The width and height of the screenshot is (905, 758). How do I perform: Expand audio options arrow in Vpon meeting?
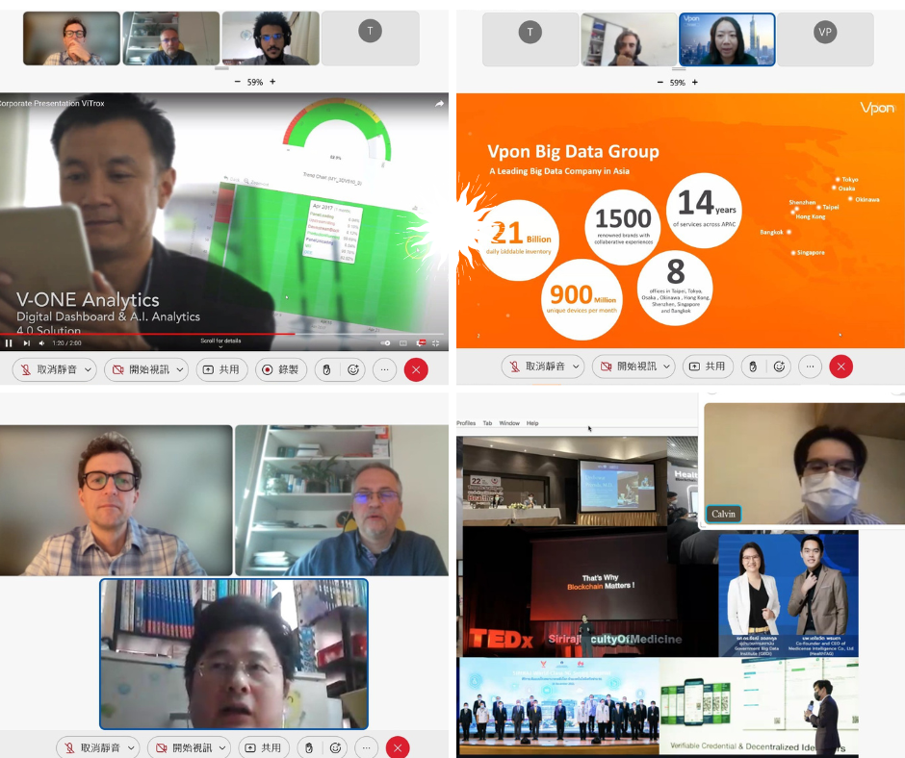[576, 366]
